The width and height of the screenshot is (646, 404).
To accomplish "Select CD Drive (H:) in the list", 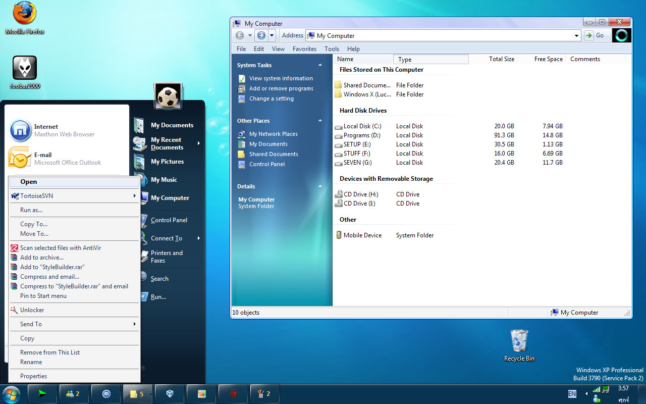I will click(x=360, y=194).
